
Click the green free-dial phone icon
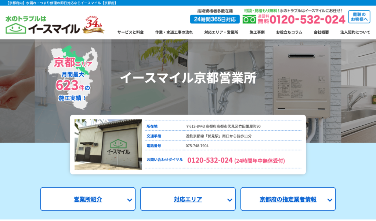tap(249, 19)
